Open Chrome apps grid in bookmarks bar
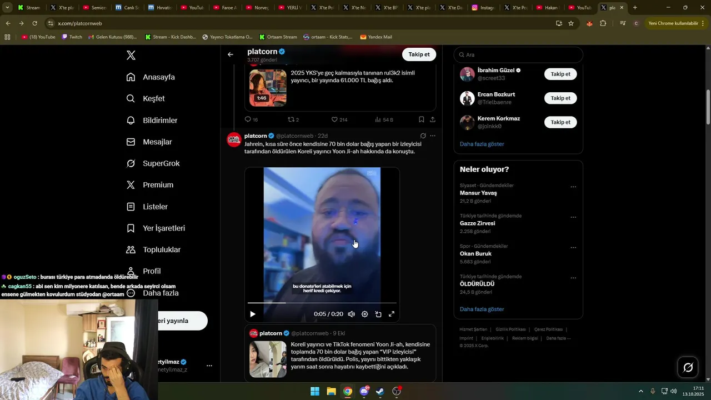The width and height of the screenshot is (711, 400). (7, 37)
